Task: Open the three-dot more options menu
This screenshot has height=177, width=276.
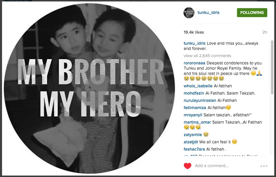Action: tap(264, 166)
